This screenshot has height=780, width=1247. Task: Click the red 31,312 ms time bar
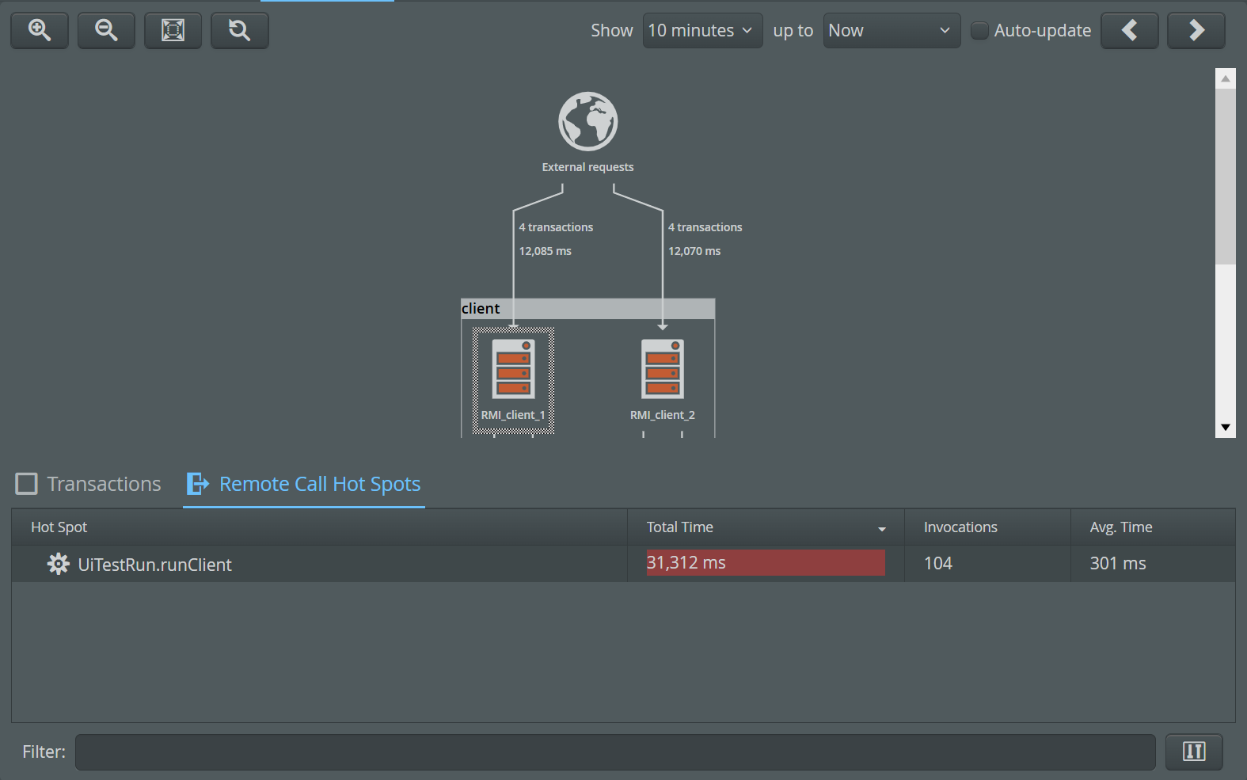pyautogui.click(x=765, y=563)
